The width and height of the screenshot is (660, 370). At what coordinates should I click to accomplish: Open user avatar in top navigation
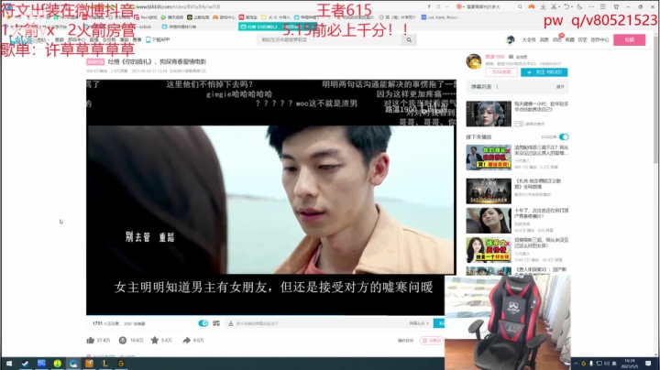coord(511,40)
